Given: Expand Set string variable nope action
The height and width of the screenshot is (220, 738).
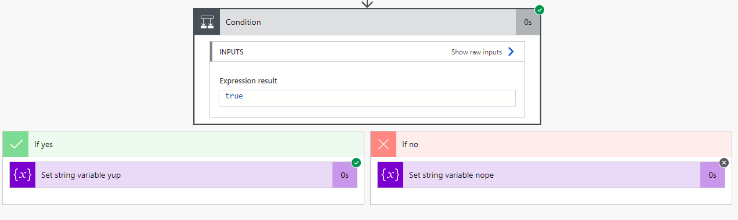Looking at the screenshot, I should [551, 175].
